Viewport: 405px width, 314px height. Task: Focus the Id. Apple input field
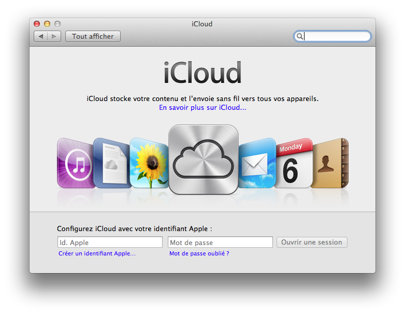(110, 242)
